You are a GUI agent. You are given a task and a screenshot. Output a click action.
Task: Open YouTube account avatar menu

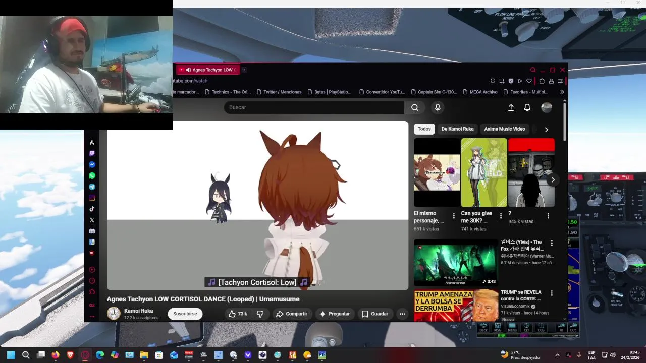pos(547,107)
